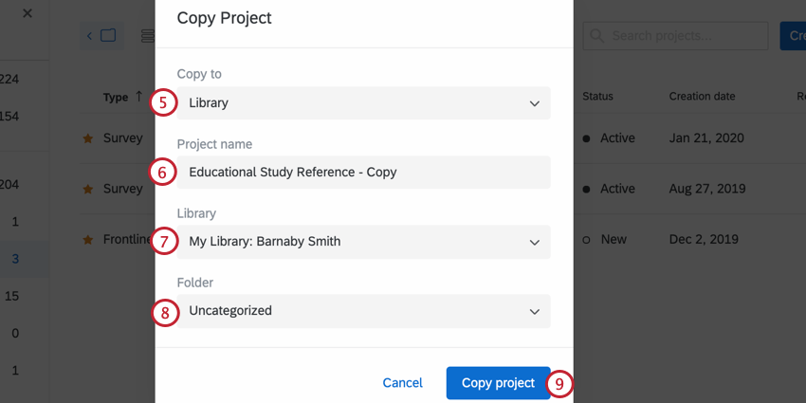The height and width of the screenshot is (403, 806).
Task: Click the list view icon beside the folder icon
Action: (x=147, y=36)
